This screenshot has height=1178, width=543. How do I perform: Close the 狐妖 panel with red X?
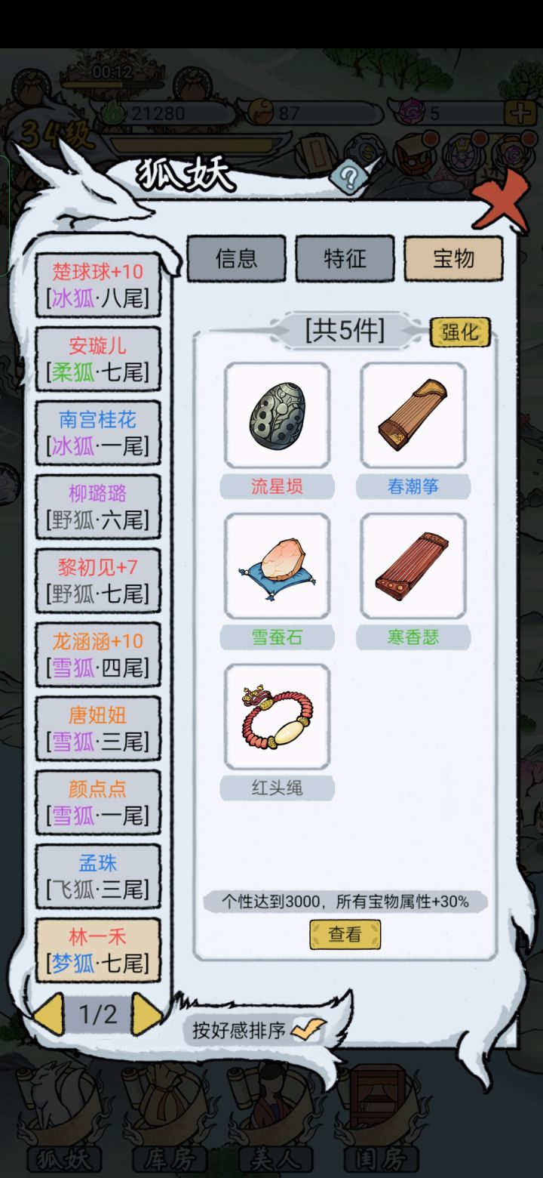point(500,202)
